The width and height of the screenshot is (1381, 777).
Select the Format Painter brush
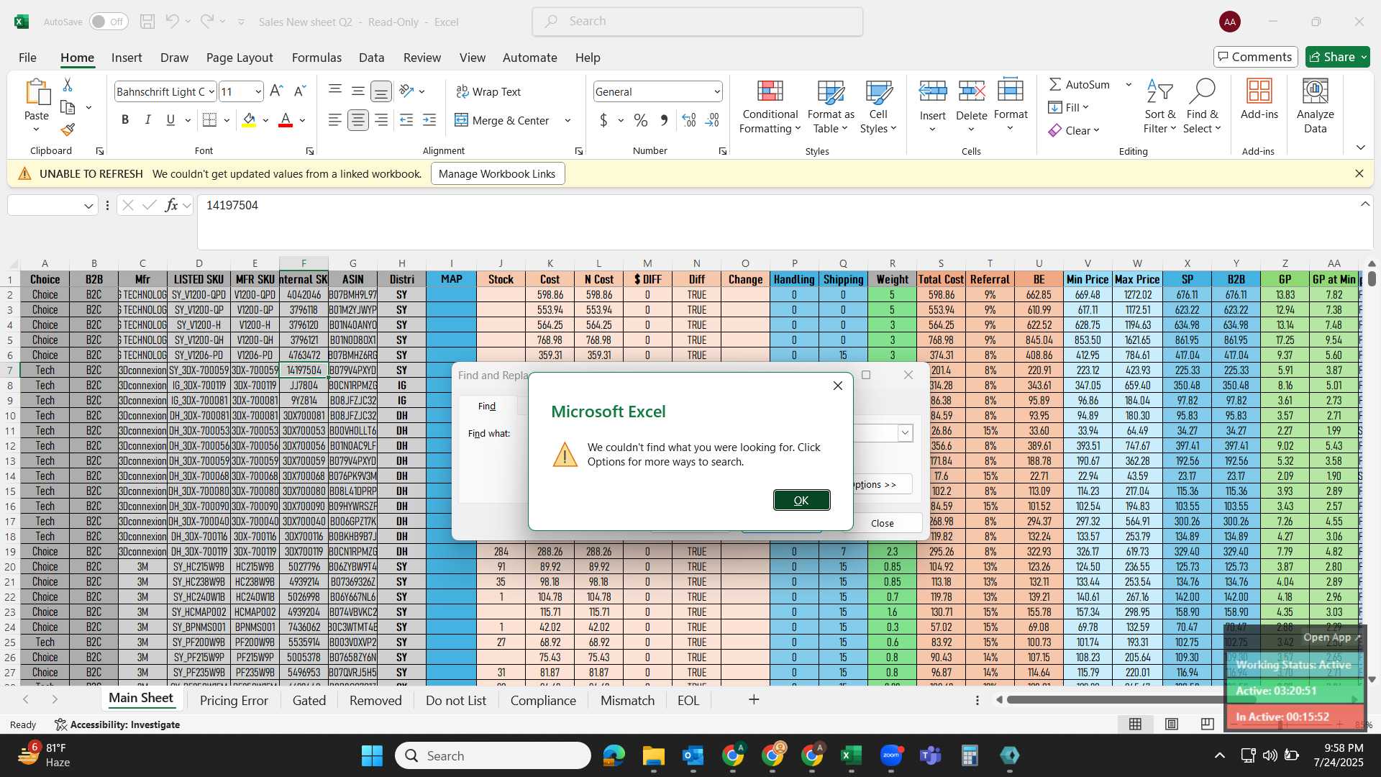coord(68,129)
